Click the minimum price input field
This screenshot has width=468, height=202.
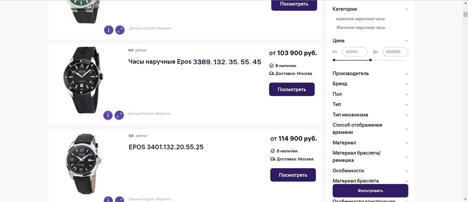pos(355,52)
